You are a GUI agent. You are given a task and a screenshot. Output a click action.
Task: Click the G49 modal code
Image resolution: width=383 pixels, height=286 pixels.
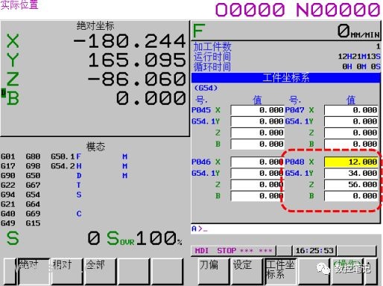(8, 223)
